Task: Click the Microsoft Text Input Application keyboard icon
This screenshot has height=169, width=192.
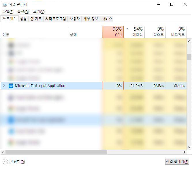Action: click(x=11, y=86)
